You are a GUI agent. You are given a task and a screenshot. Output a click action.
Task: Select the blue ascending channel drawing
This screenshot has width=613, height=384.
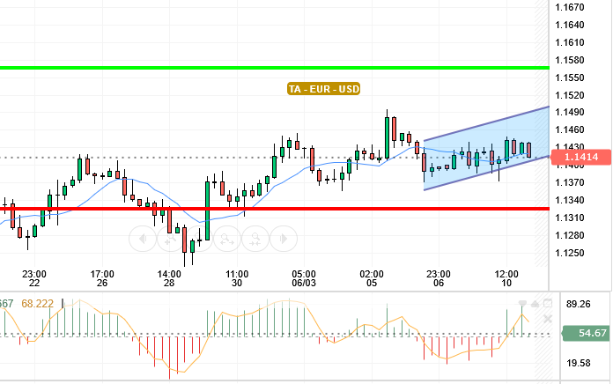tap(487, 149)
